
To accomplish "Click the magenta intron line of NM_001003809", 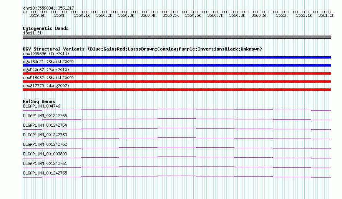I will pos(177,157).
